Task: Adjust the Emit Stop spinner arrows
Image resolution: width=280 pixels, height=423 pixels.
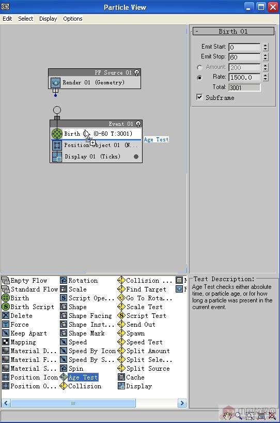Action: 266,57
